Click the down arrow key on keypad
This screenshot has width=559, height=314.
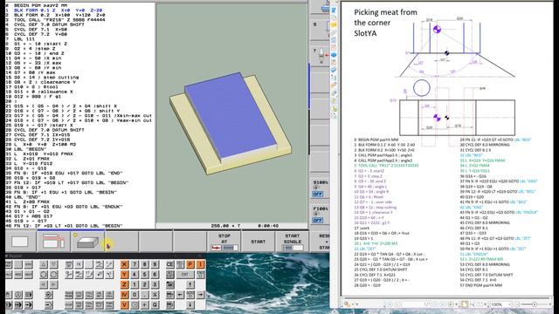click(x=190, y=304)
